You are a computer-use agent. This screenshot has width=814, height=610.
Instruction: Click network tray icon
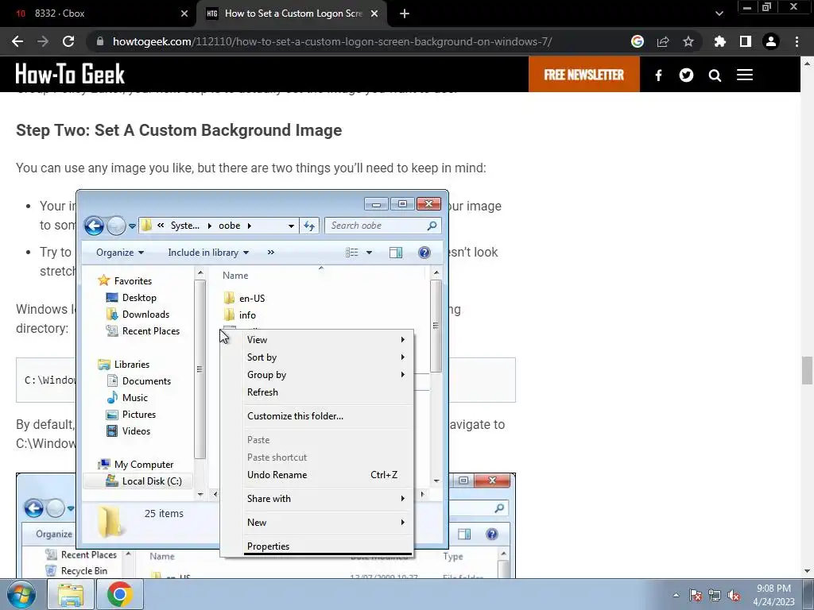pyautogui.click(x=715, y=595)
